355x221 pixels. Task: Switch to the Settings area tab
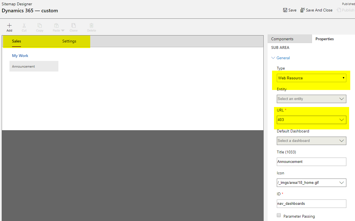coord(69,41)
